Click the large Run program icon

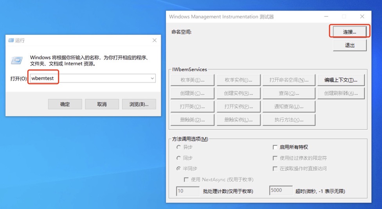click(16, 60)
